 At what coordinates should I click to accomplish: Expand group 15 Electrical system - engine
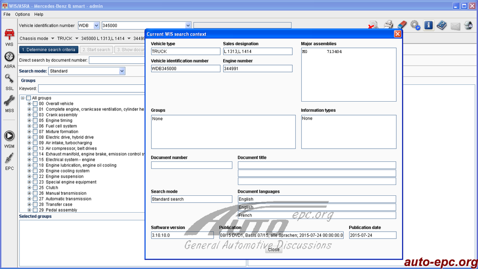[x=30, y=160]
